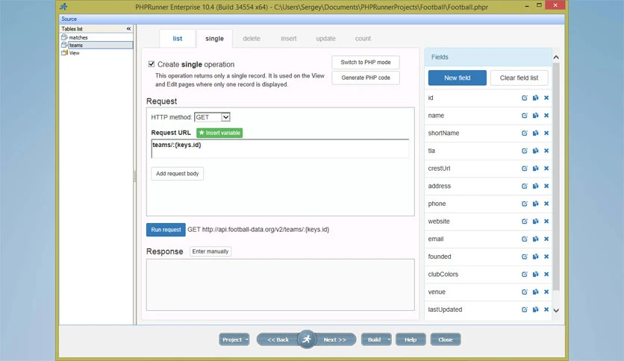Click the running man icon in navigation bar
Image resolution: width=624 pixels, height=361 pixels.
point(307,339)
